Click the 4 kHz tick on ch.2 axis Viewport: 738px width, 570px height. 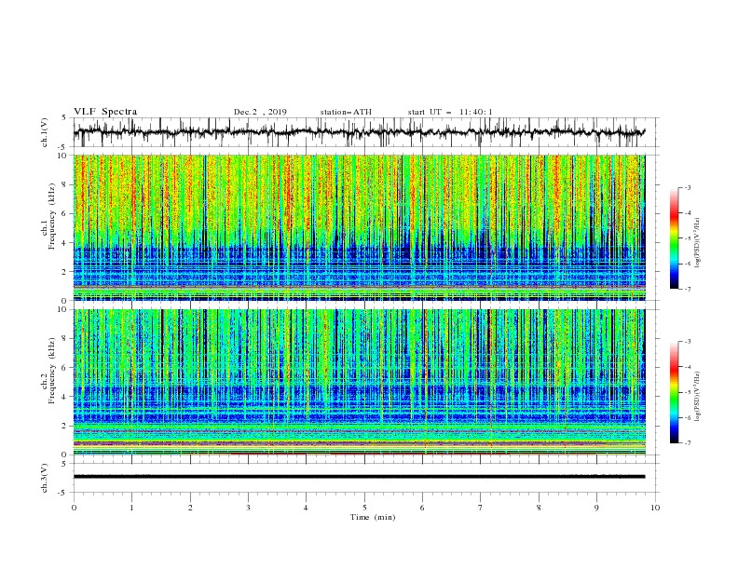click(65, 397)
